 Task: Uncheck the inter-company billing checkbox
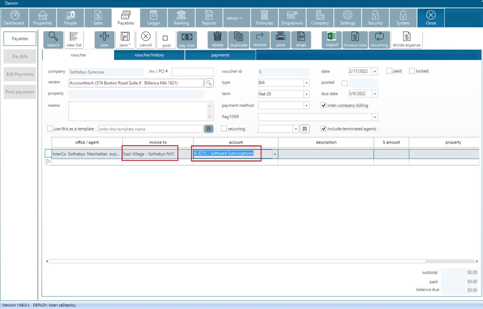324,105
